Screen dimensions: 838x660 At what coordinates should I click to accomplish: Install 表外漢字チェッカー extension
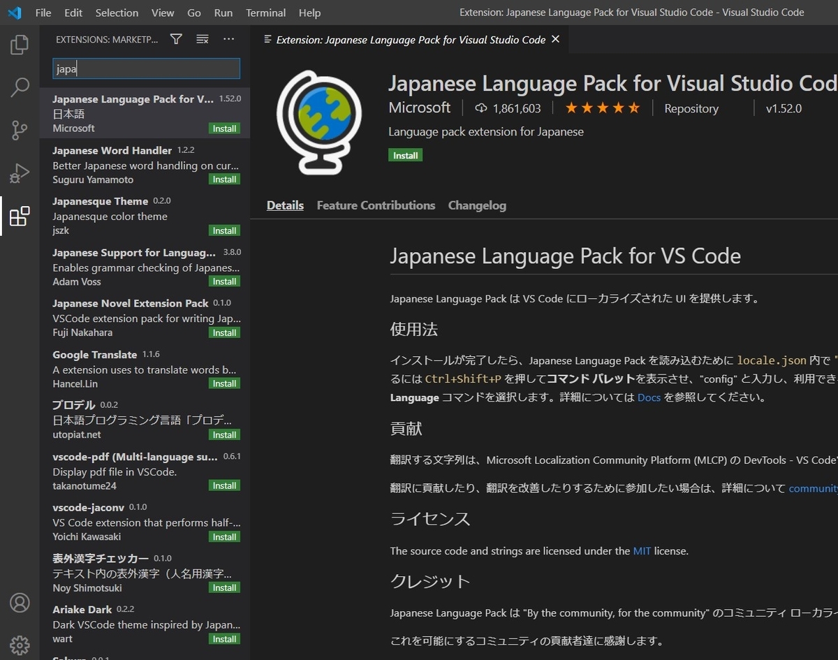point(224,587)
